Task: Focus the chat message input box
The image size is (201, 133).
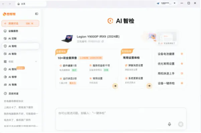Action: pyautogui.click(x=121, y=119)
